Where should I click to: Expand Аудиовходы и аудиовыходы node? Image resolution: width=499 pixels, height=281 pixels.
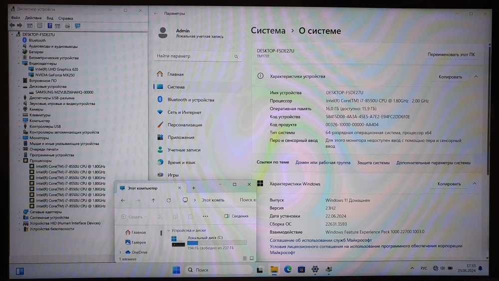(x=19, y=46)
